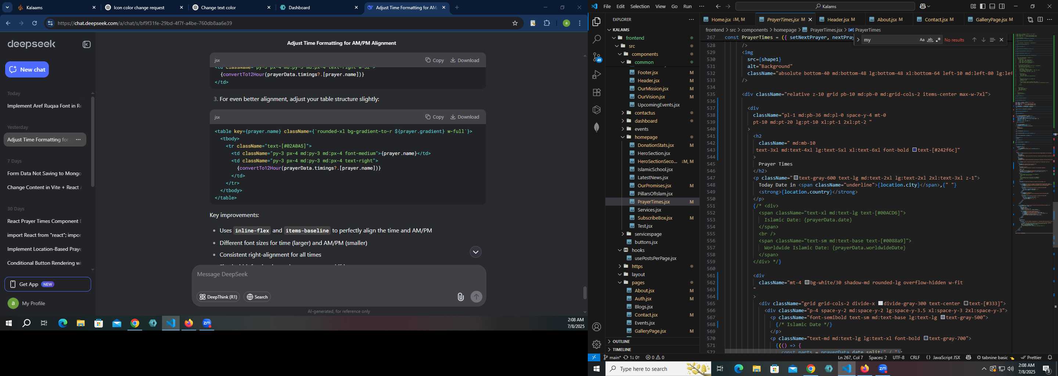Click New chat button in DeepSeek
Viewport: 1058px width, 376px height.
(x=27, y=69)
